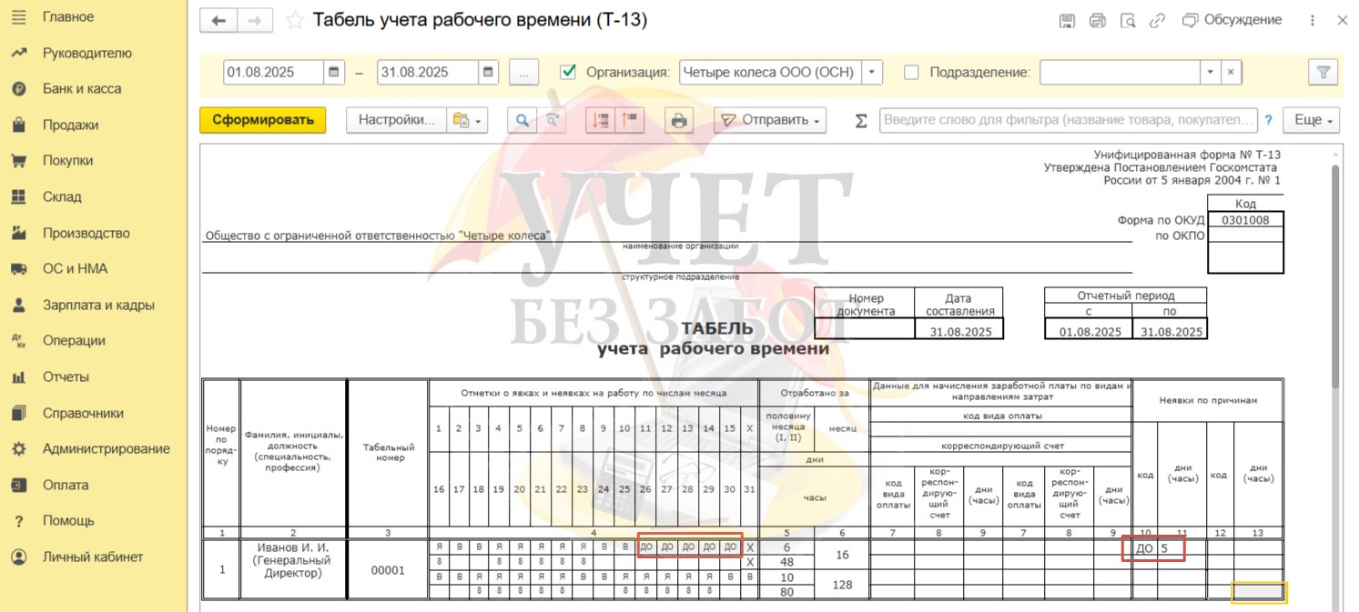Open the period selection ellipsis button
This screenshot has width=1359, height=612.
[523, 72]
